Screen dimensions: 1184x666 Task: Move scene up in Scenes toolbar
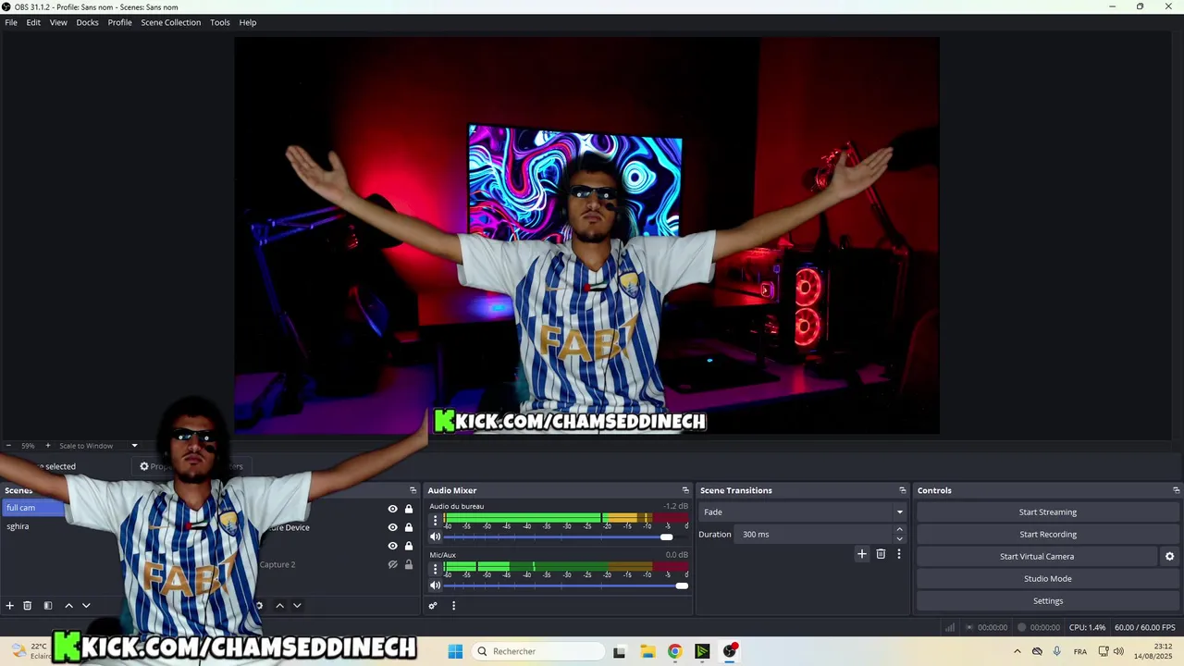pos(68,606)
